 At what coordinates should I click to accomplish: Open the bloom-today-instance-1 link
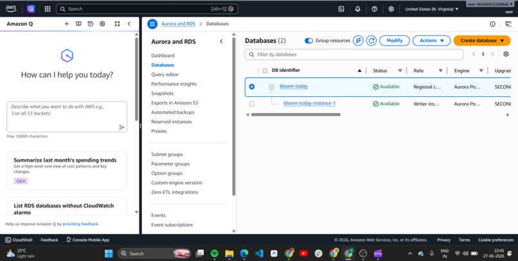pyautogui.click(x=310, y=103)
